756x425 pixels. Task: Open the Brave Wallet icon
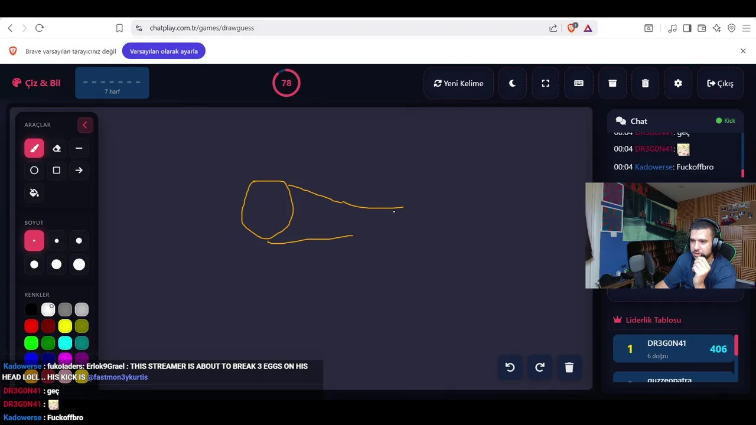point(702,28)
